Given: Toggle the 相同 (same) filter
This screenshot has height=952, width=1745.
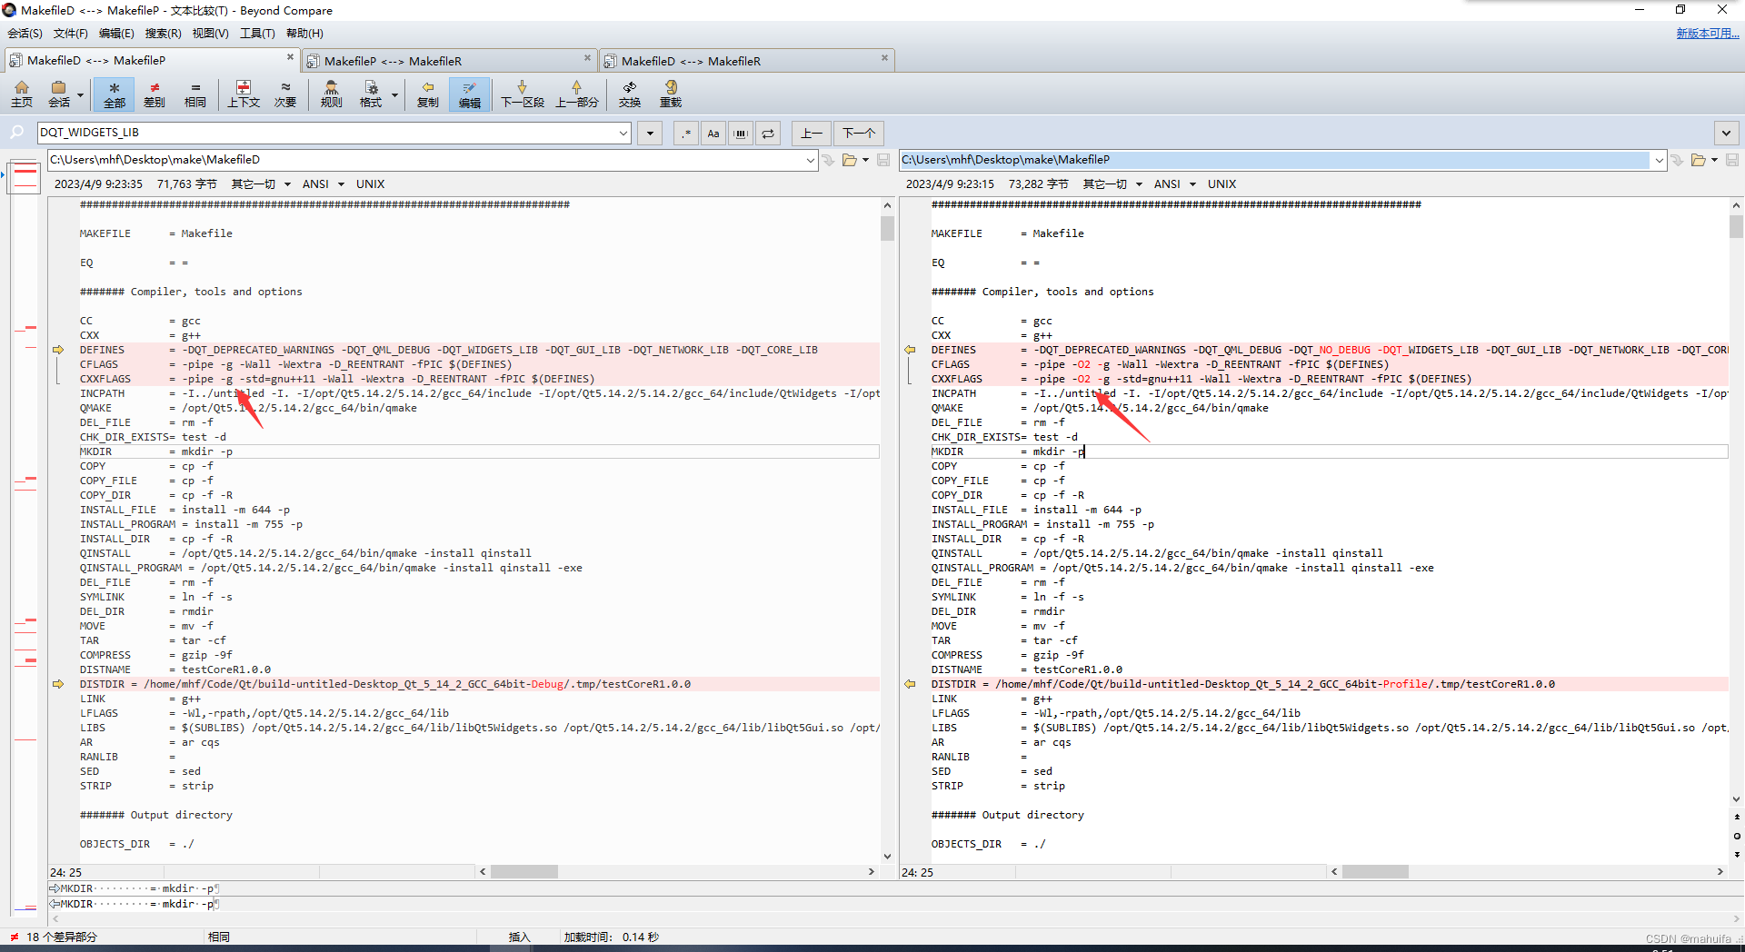Looking at the screenshot, I should [x=195, y=94].
